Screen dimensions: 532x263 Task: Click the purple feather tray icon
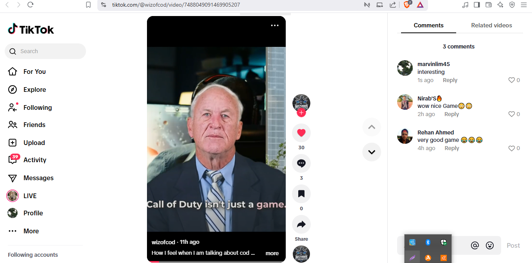[412, 258]
